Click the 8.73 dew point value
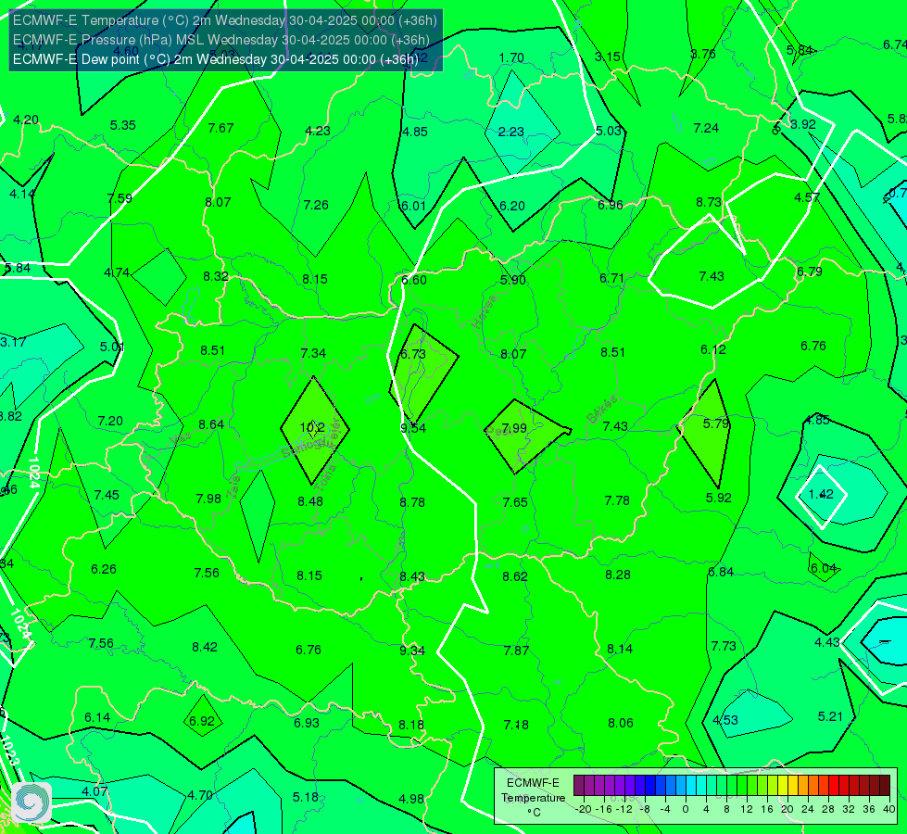This screenshot has width=907, height=834. pos(709,202)
